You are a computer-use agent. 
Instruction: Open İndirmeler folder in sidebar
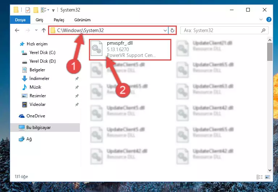(x=39, y=79)
